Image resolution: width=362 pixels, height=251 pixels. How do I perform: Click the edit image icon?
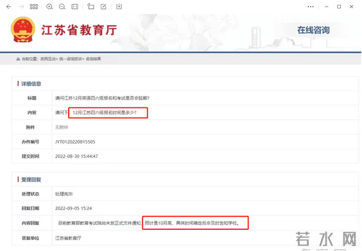tap(103, 7)
